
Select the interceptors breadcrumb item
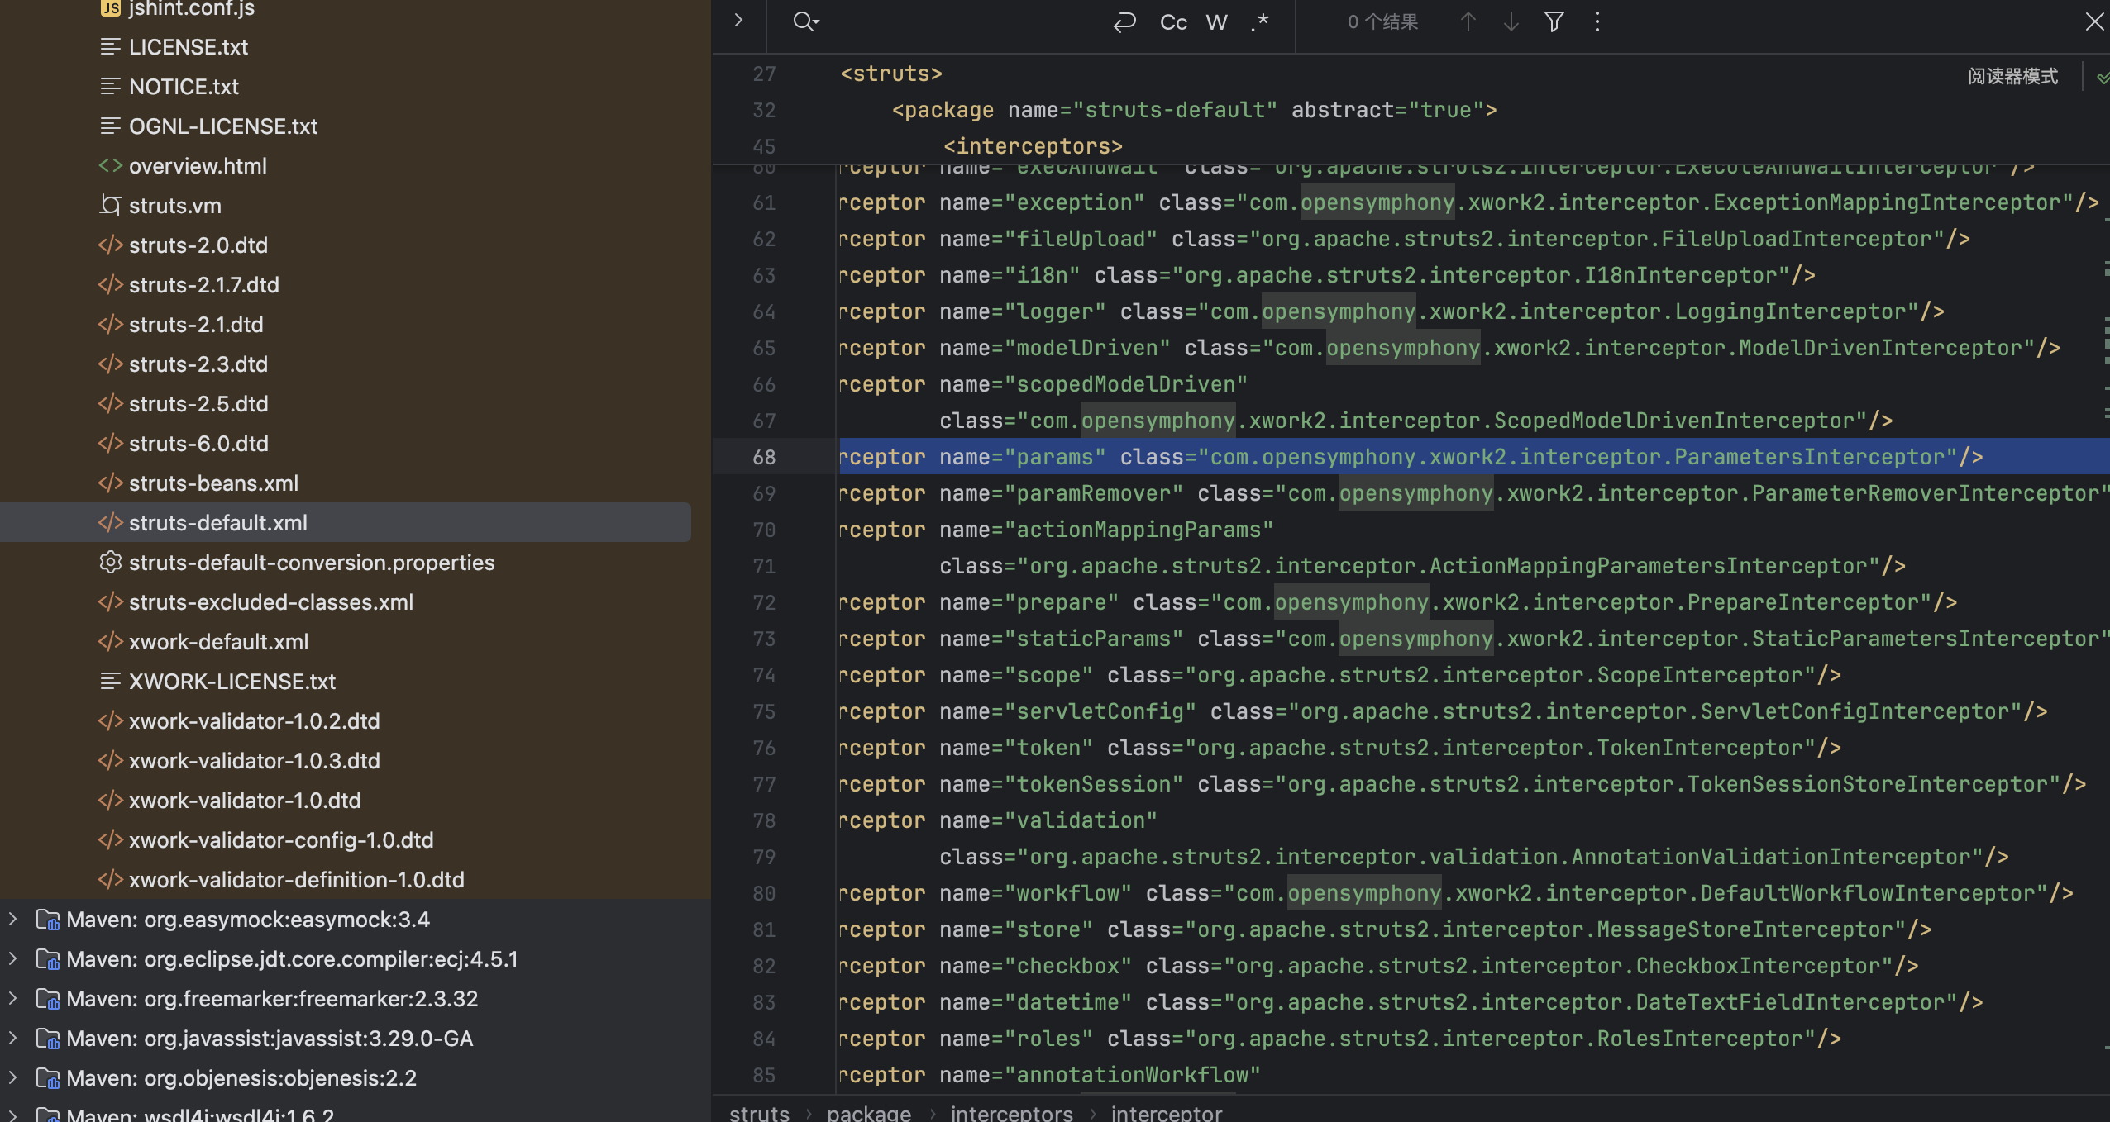(1011, 1113)
